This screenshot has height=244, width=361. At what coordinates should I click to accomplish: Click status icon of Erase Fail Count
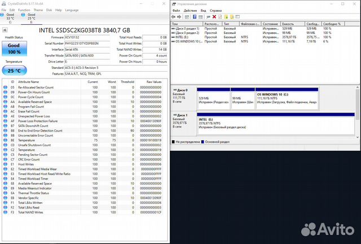[5, 111]
